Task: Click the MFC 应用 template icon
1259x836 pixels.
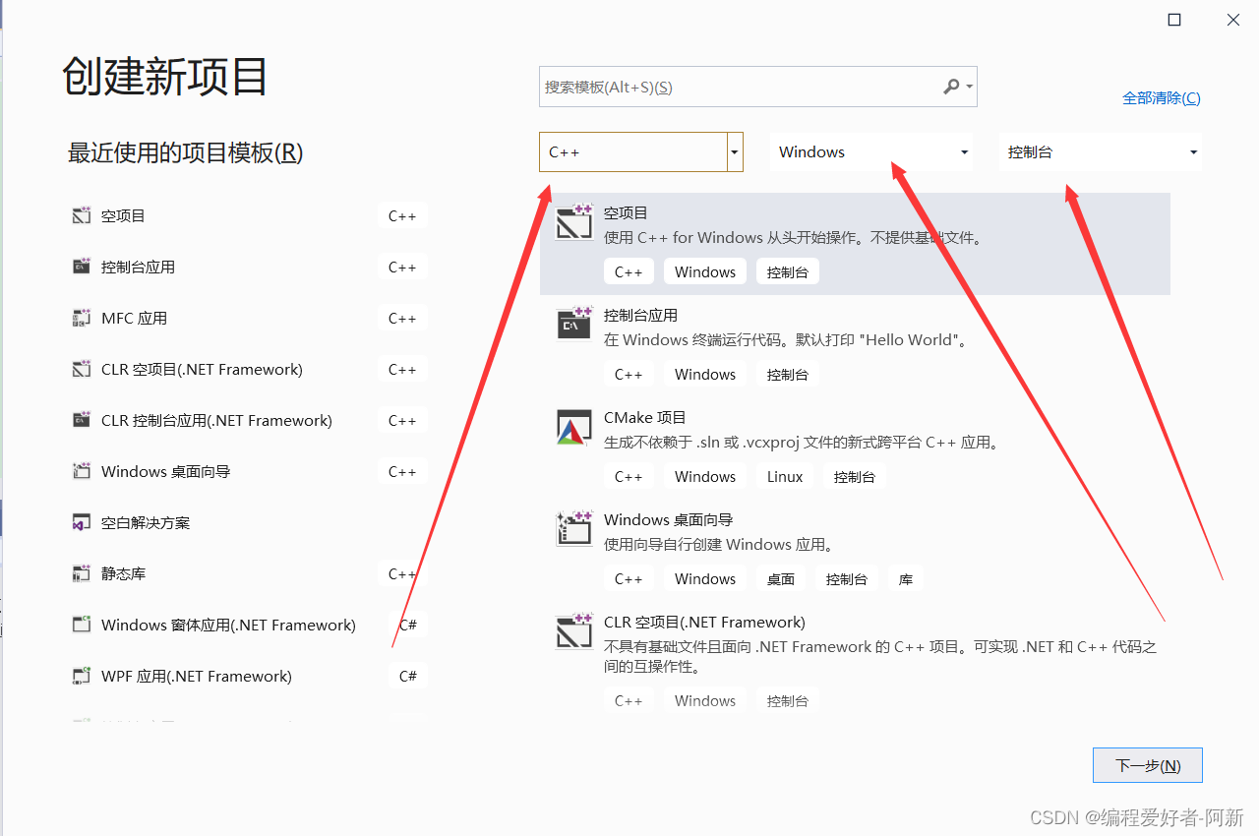Action: click(x=82, y=318)
